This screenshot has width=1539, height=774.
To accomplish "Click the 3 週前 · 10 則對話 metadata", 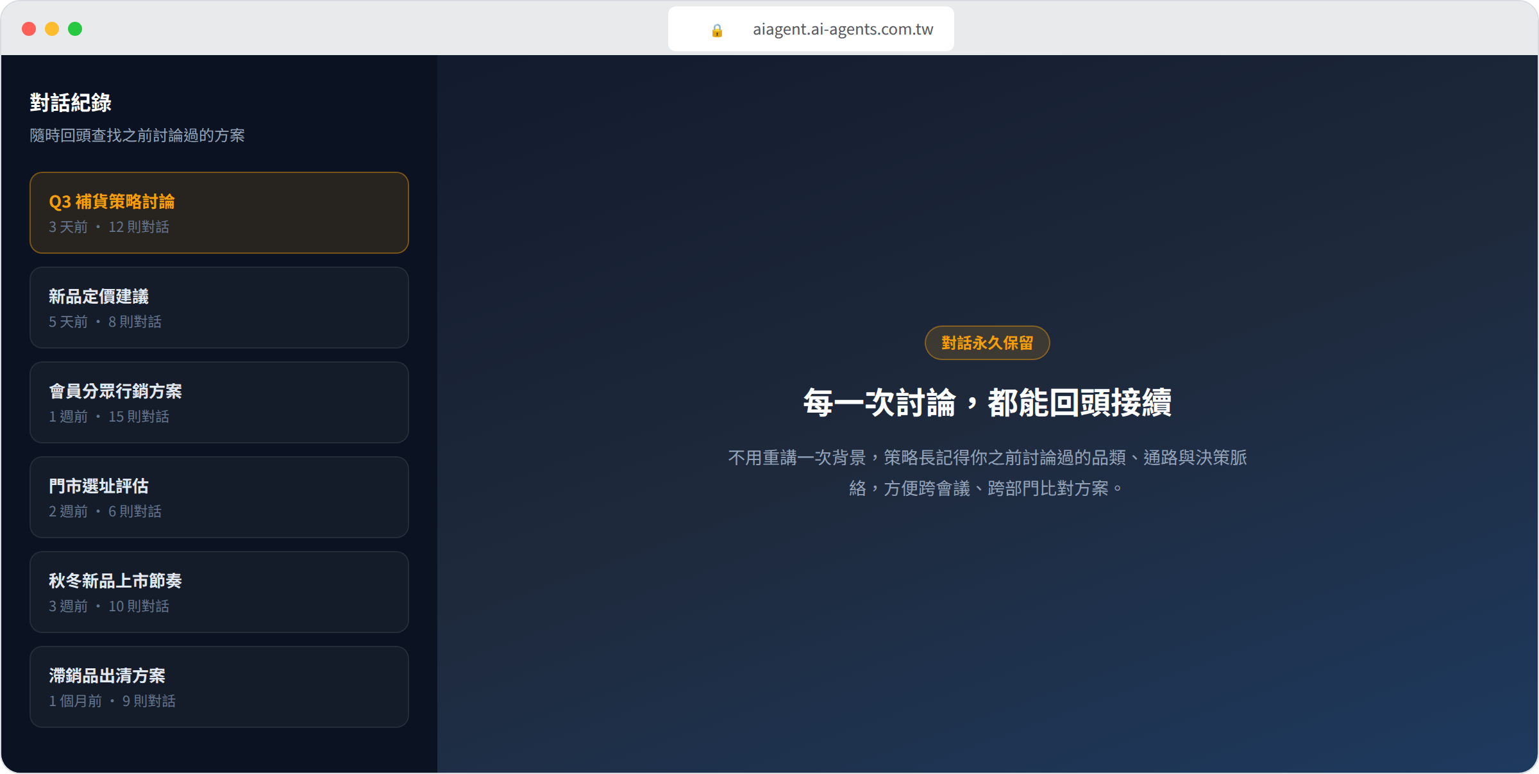I will (109, 606).
